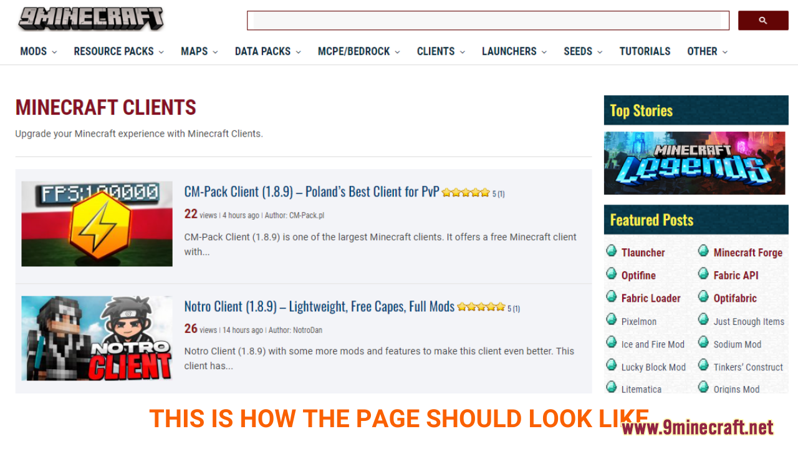Click the Author: NotroDan text

296,330
